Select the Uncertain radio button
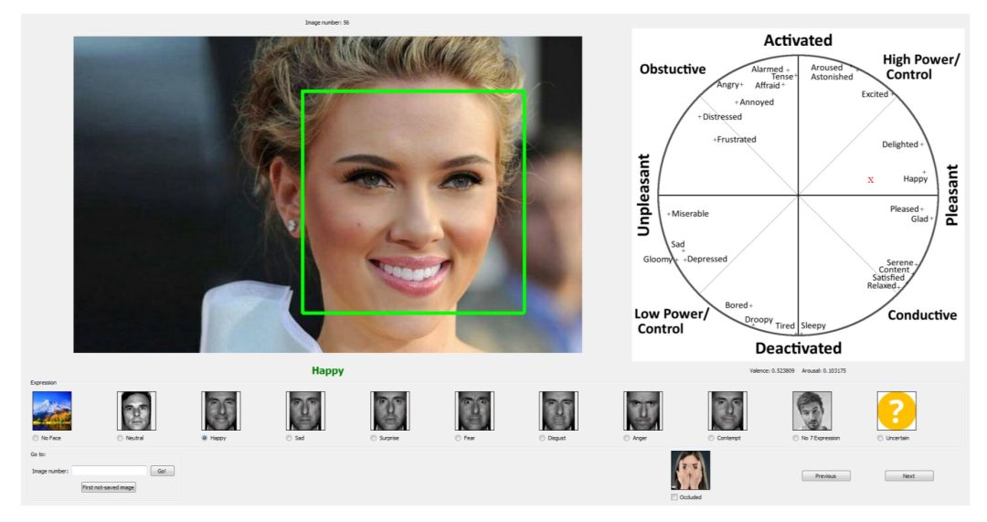Viewport: 987px width, 522px height. (x=880, y=438)
